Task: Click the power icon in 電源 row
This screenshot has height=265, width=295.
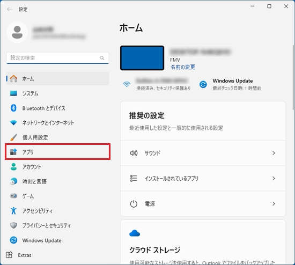Action: point(134,204)
